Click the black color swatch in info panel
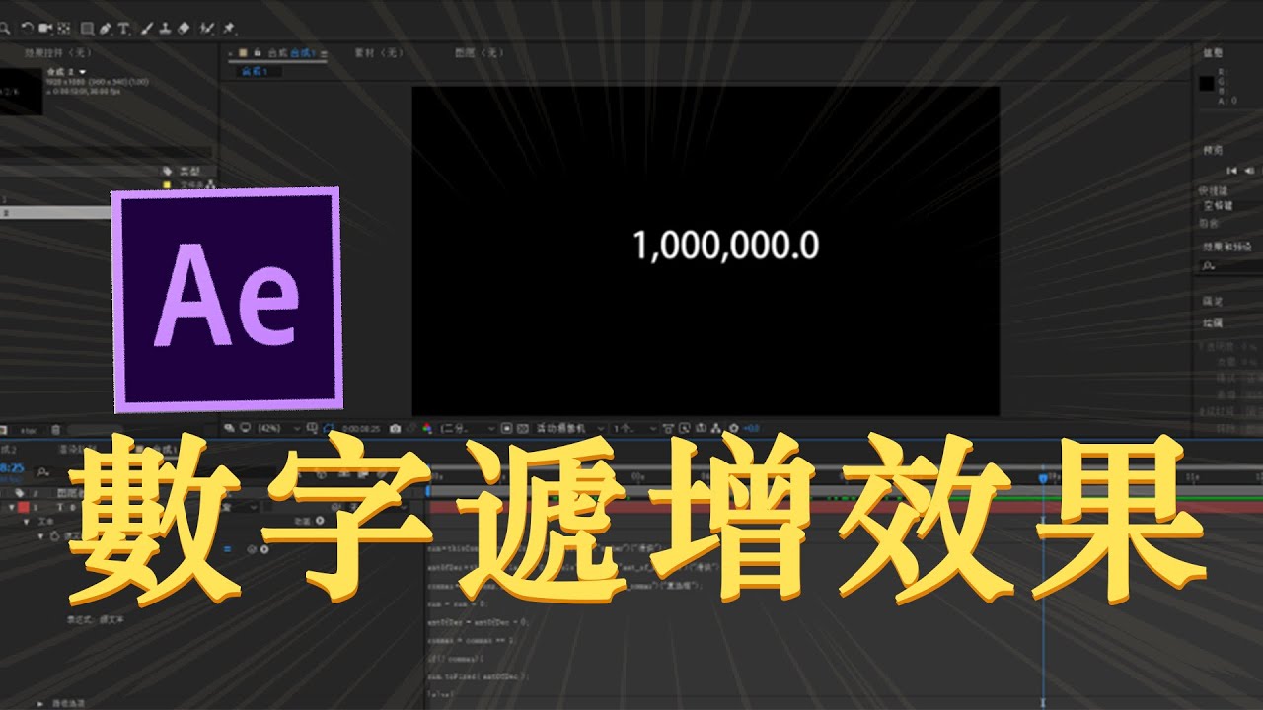The width and height of the screenshot is (1263, 710). (1207, 83)
